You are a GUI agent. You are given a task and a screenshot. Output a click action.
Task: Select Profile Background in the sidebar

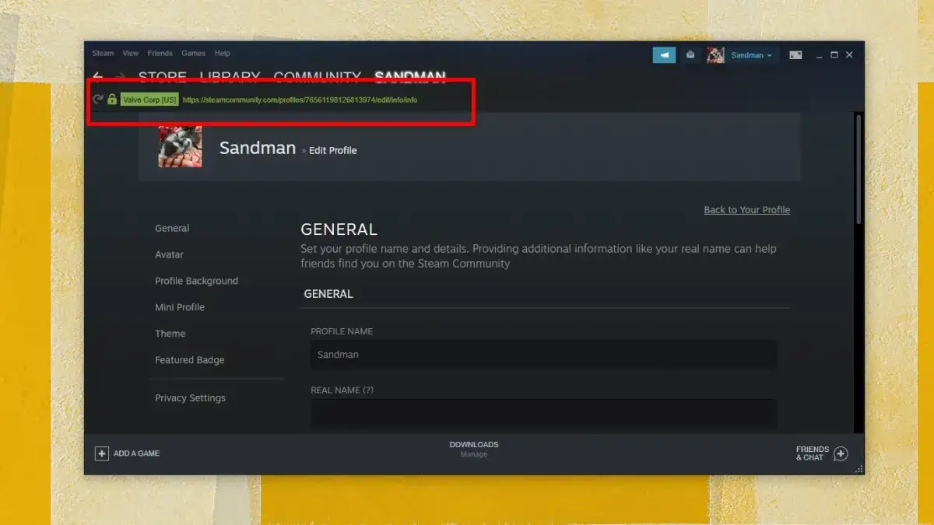click(196, 281)
